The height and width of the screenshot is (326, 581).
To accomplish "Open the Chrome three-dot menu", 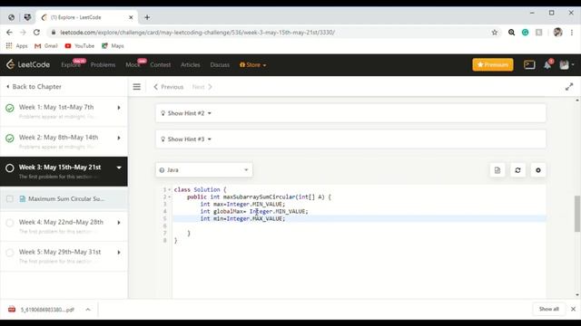I will point(572,33).
